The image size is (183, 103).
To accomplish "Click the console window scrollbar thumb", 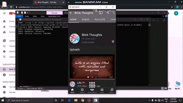I will [149, 25].
